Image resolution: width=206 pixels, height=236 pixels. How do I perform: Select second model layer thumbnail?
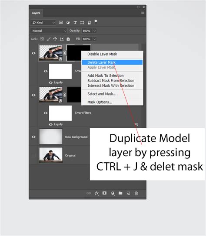(x=51, y=95)
